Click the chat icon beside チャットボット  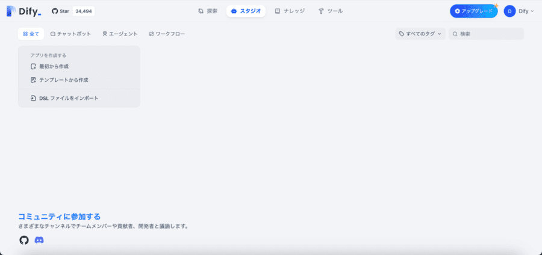[x=53, y=34]
